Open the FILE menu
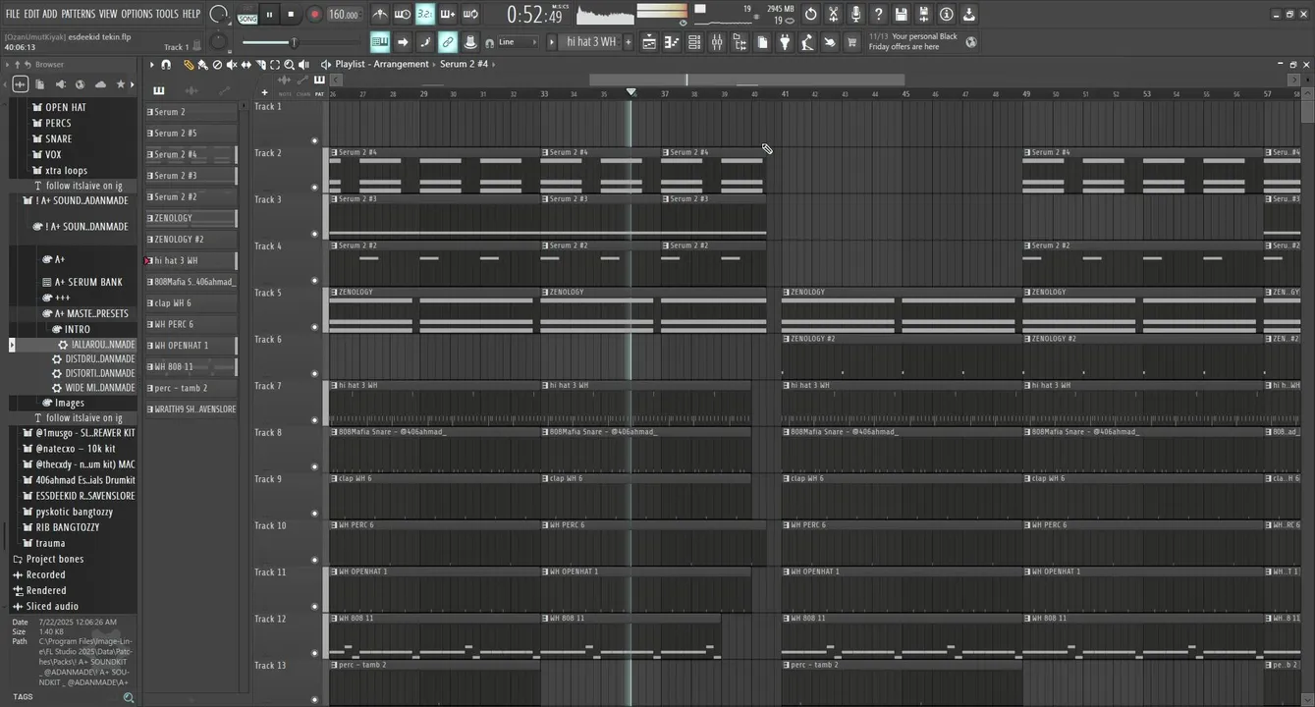This screenshot has height=707, width=1315. (x=13, y=14)
